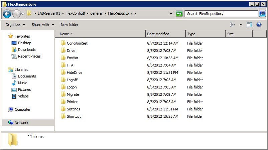Viewport: 268px width, 150px height.
Task: Select the Printer folder icon
Action: 63,101
